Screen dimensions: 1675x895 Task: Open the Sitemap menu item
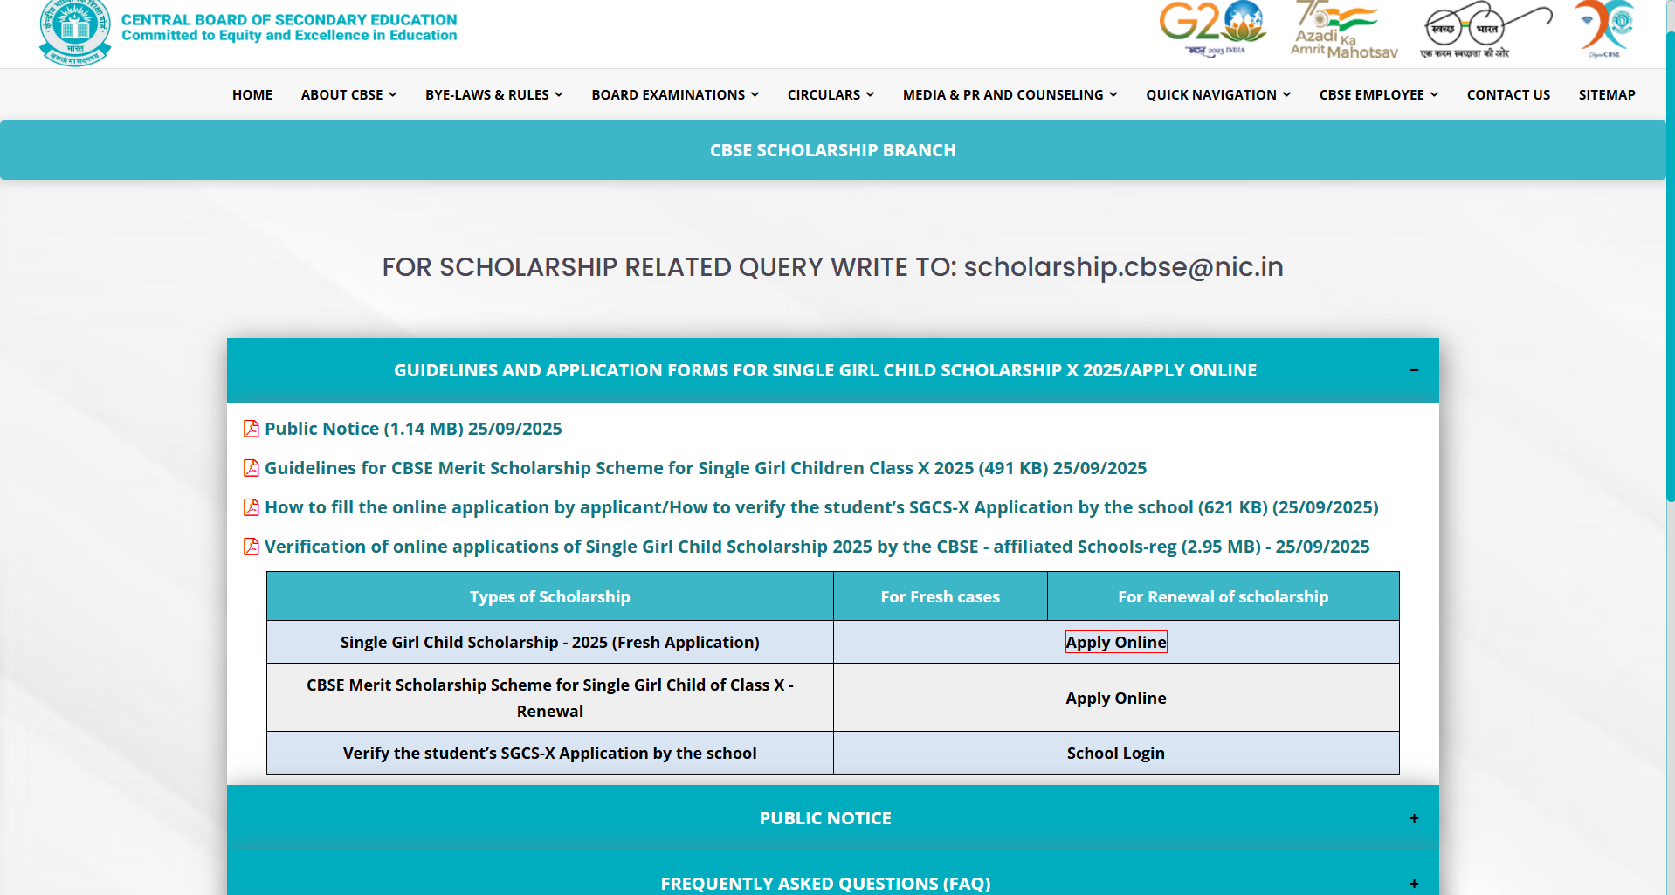coord(1606,94)
